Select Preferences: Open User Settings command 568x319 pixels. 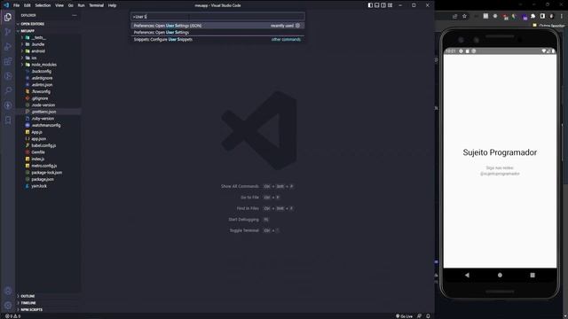(217, 33)
